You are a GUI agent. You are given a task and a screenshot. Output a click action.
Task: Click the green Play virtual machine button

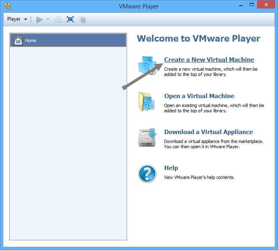coord(39,19)
